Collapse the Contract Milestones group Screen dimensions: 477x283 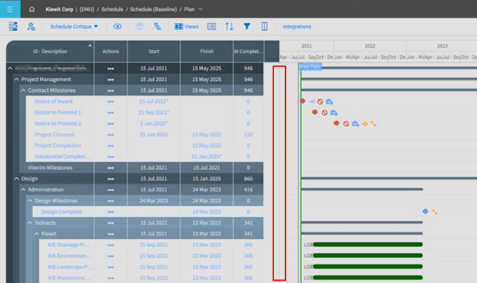[x=23, y=91]
